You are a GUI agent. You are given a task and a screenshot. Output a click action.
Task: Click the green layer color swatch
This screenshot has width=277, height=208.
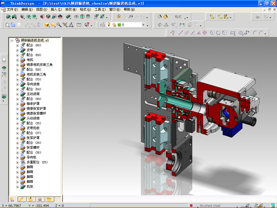click(119, 25)
